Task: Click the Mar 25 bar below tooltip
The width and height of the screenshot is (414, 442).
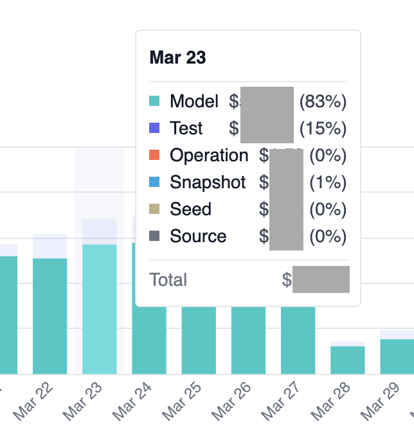Action: click(x=199, y=340)
